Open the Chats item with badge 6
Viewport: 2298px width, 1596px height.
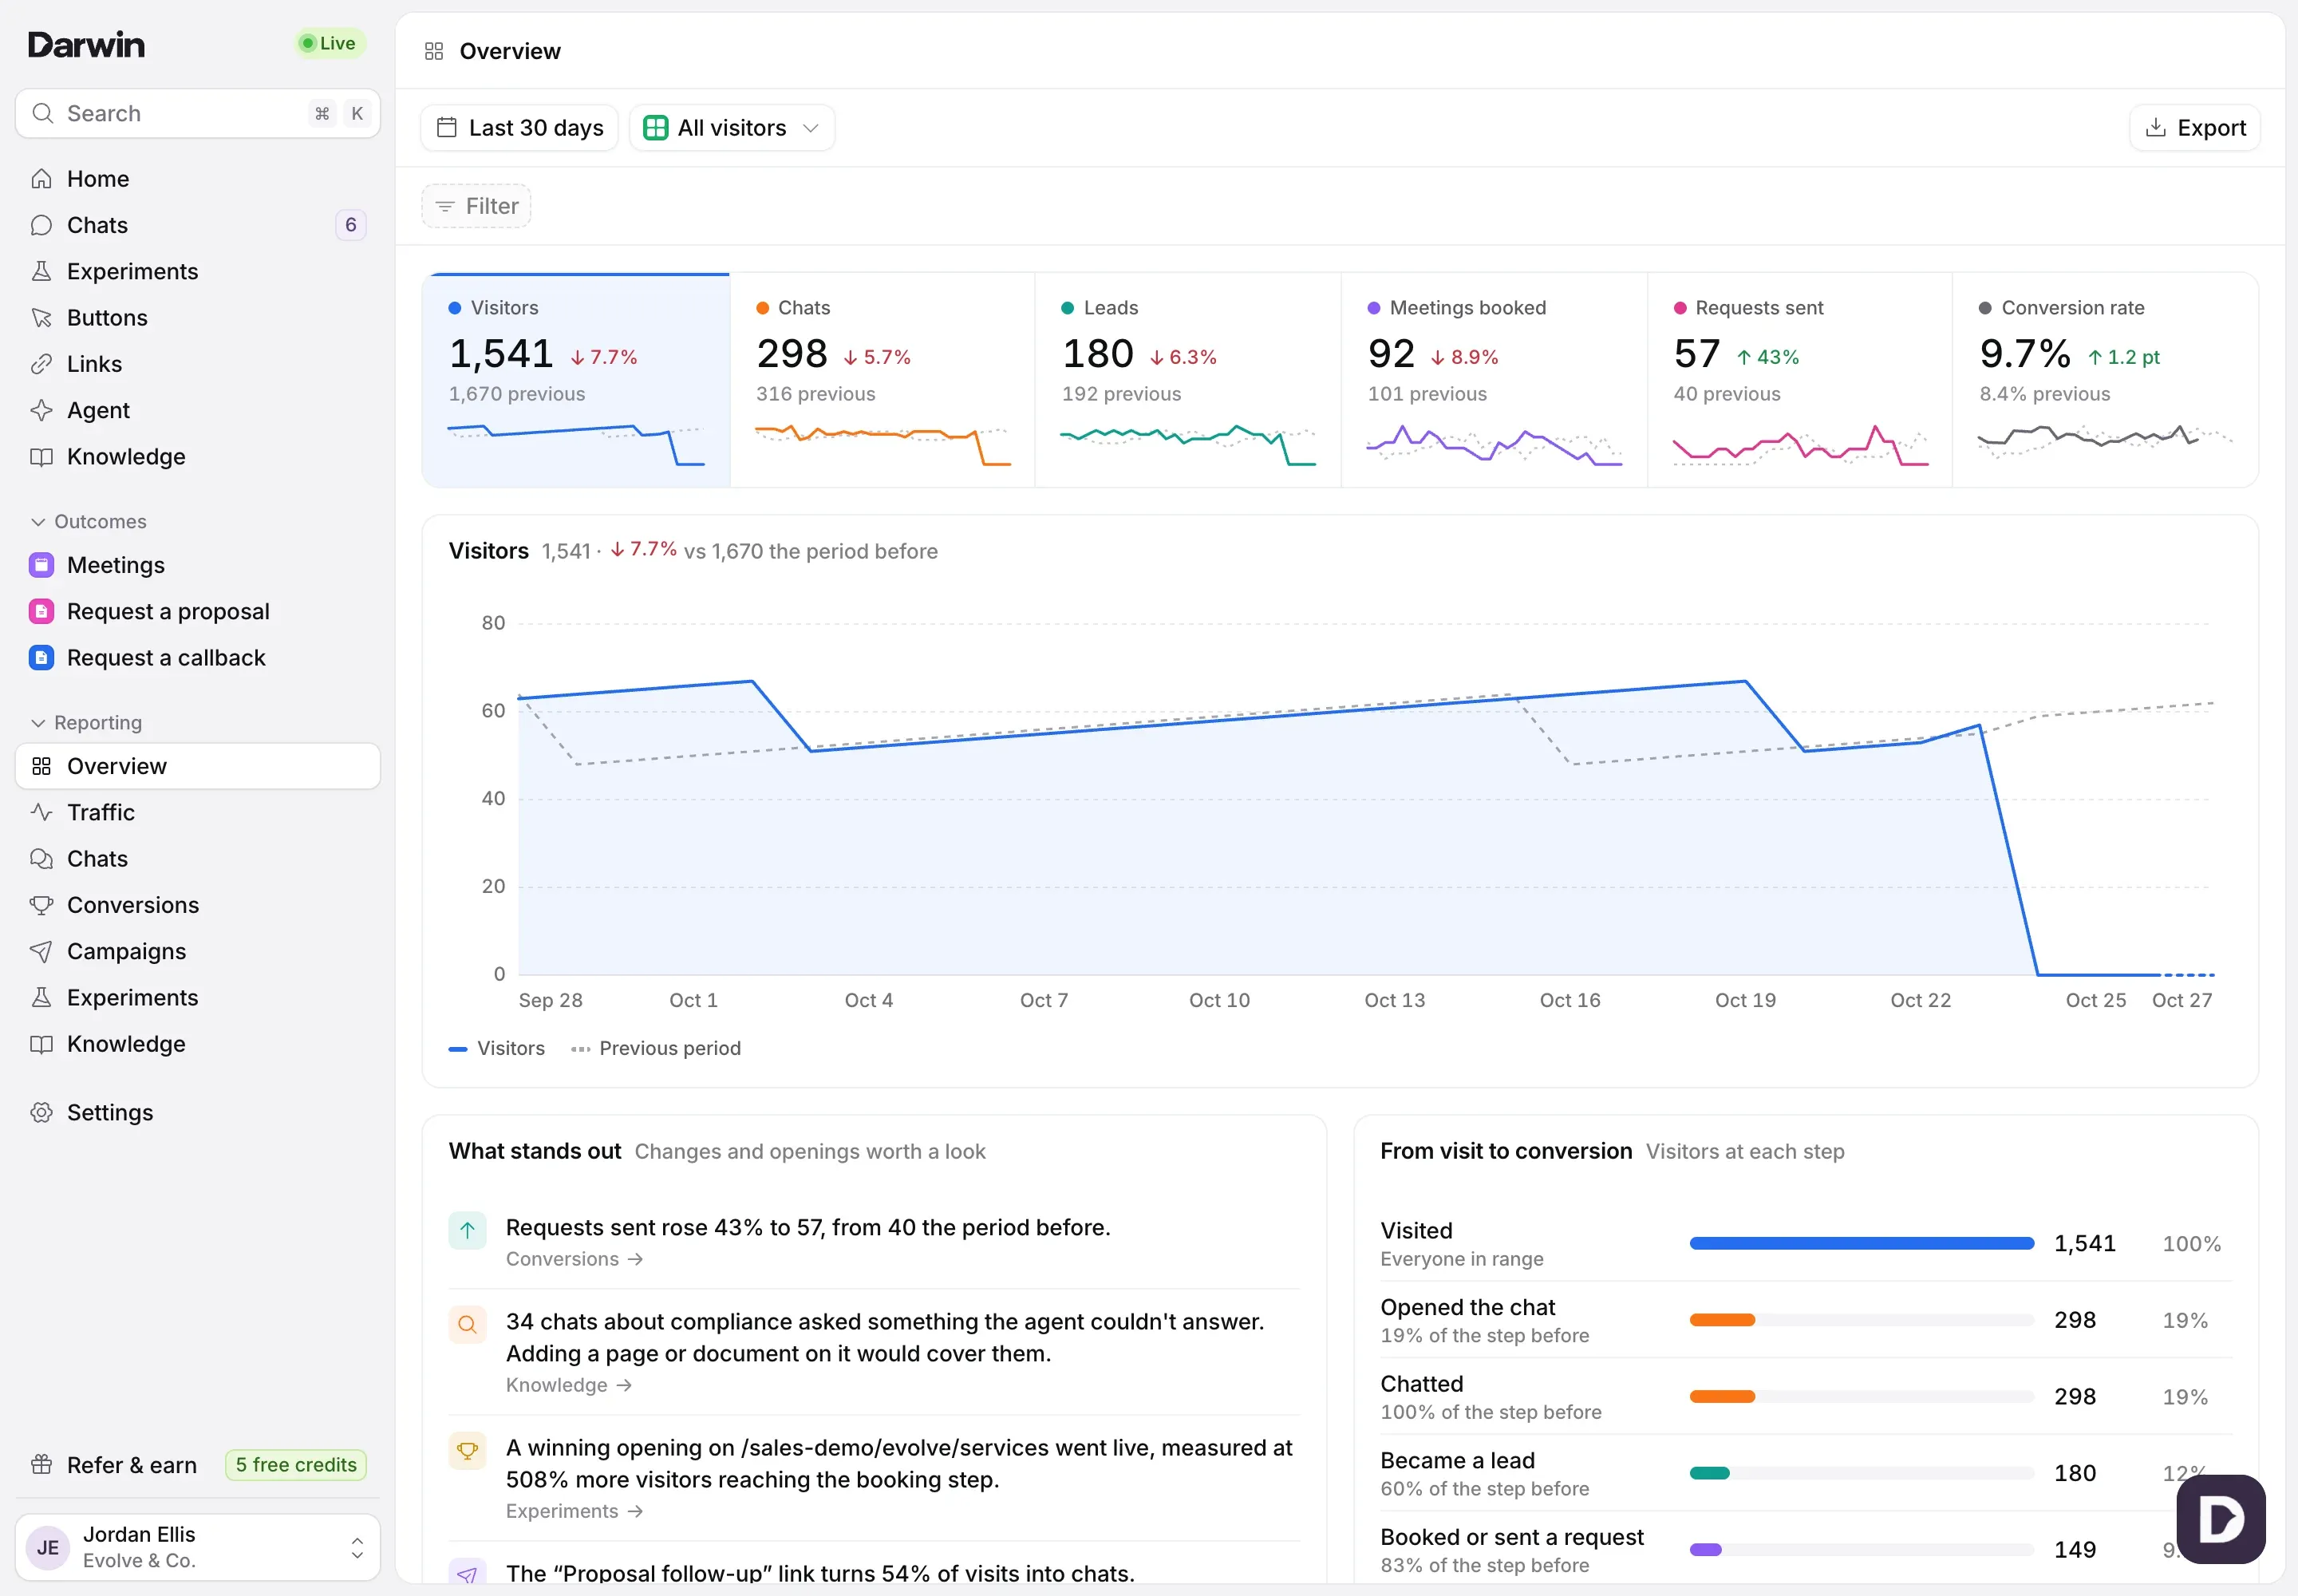click(x=197, y=225)
